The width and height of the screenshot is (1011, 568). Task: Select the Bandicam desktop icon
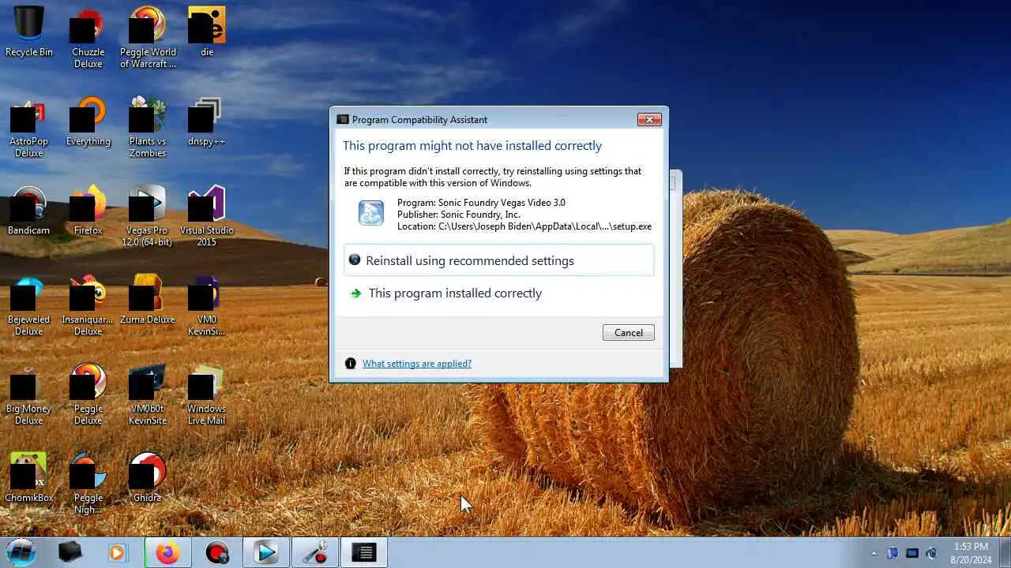coord(29,211)
